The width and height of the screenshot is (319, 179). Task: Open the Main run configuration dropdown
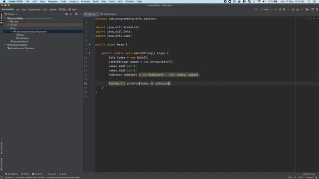tap(266, 9)
